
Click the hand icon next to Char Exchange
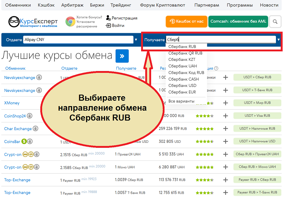click(x=35, y=129)
